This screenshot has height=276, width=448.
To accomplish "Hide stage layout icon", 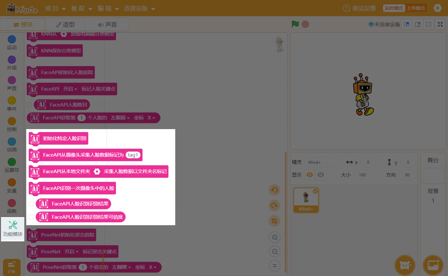I will pyautogui.click(x=428, y=24).
